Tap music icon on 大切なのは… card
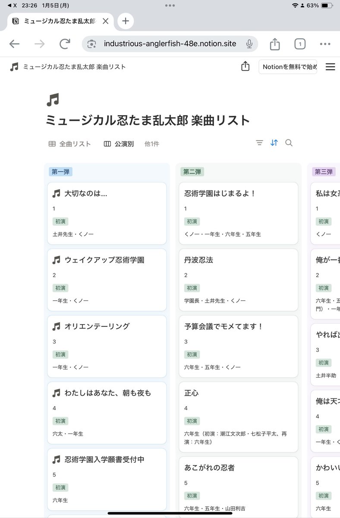This screenshot has width=340, height=518. click(x=57, y=194)
